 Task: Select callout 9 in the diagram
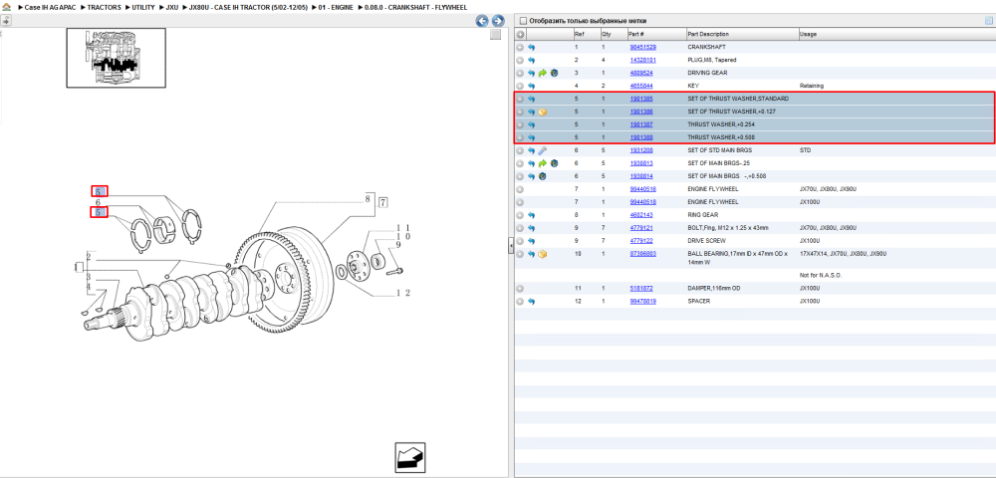point(399,245)
